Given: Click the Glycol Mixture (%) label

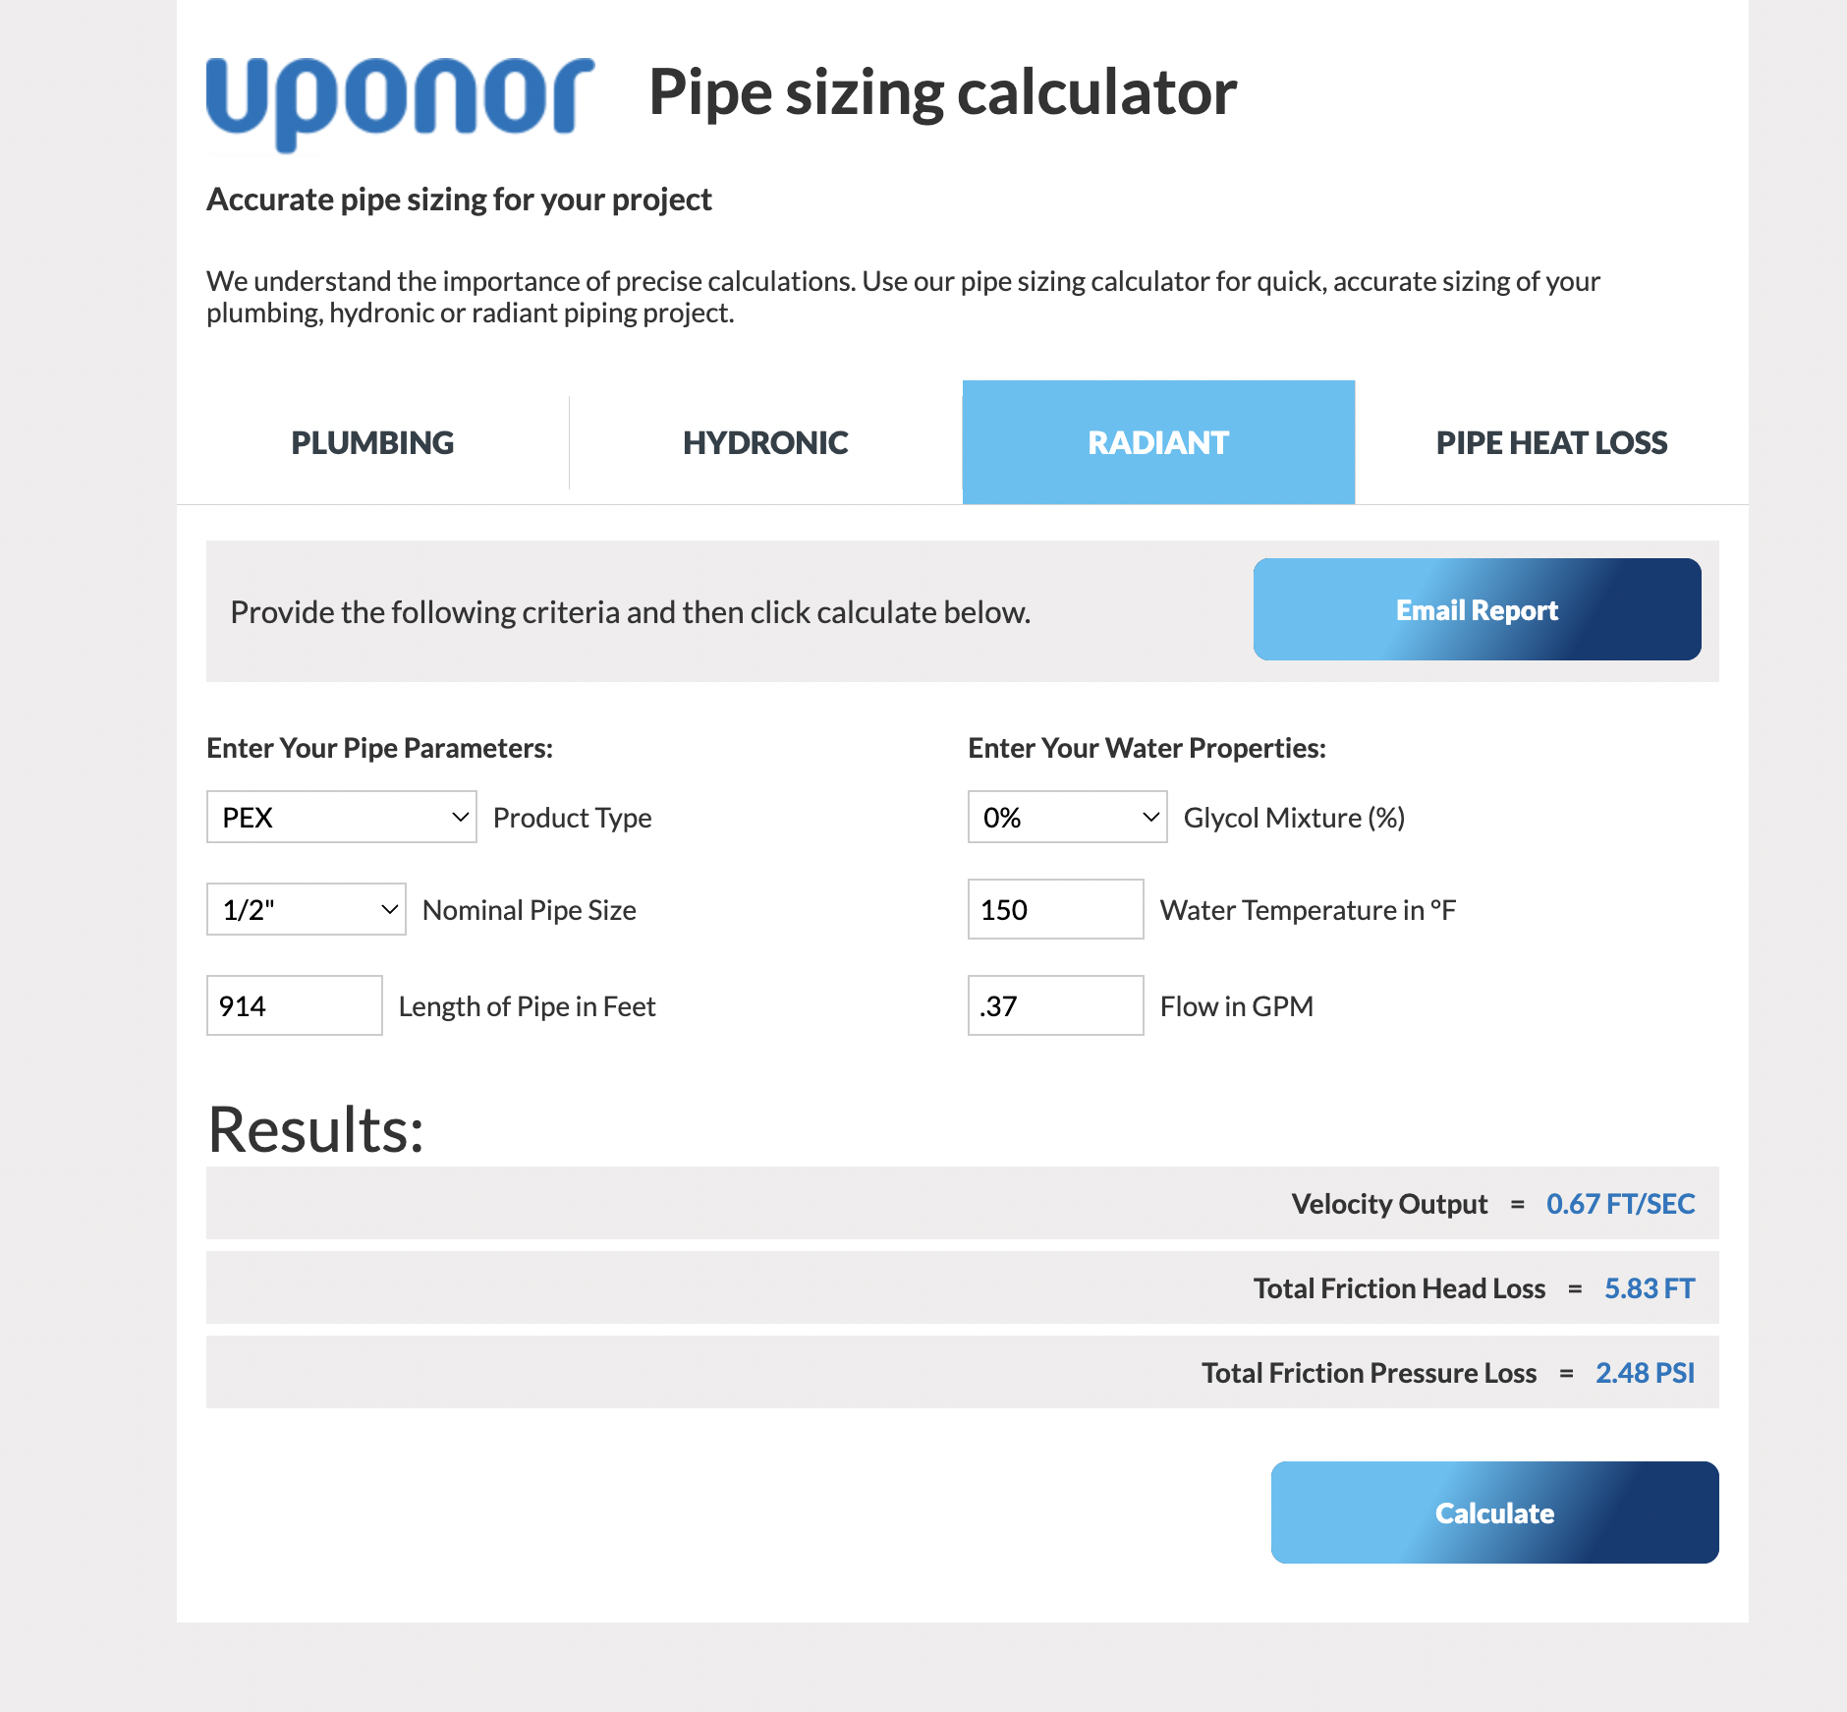Looking at the screenshot, I should click(1295, 818).
